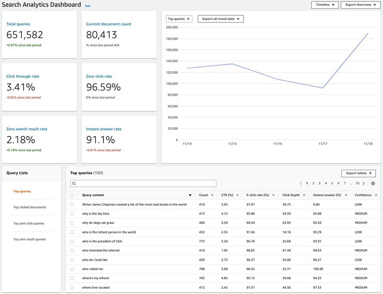Open the Timeline dropdown

tap(325, 5)
